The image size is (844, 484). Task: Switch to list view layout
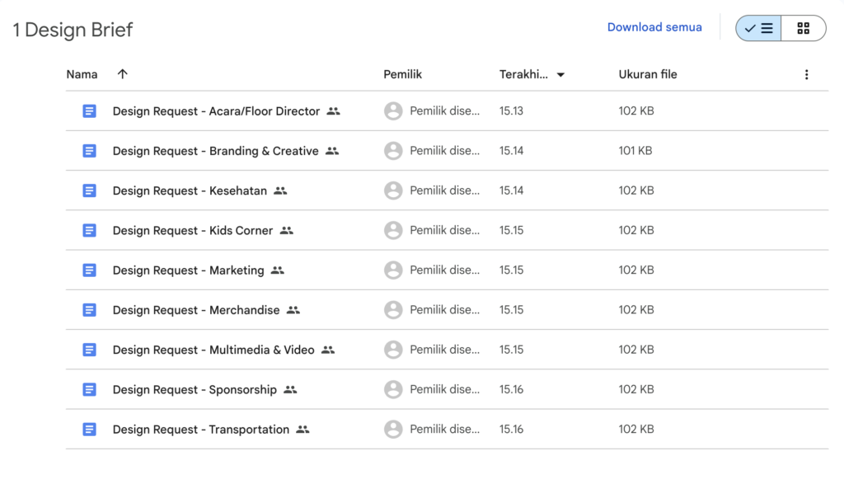pyautogui.click(x=758, y=28)
